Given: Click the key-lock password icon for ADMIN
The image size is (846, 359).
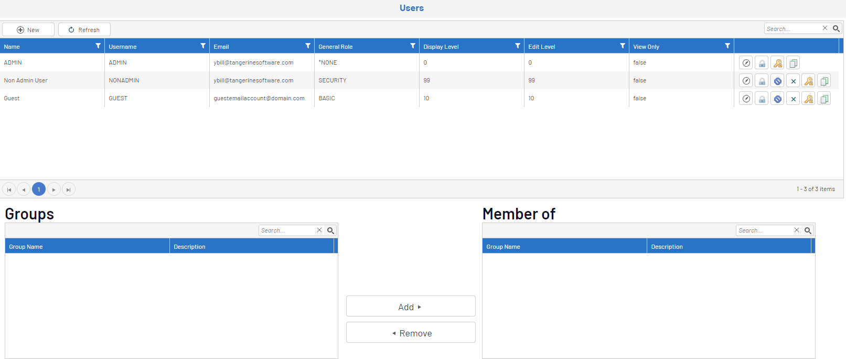Looking at the screenshot, I should coord(777,63).
